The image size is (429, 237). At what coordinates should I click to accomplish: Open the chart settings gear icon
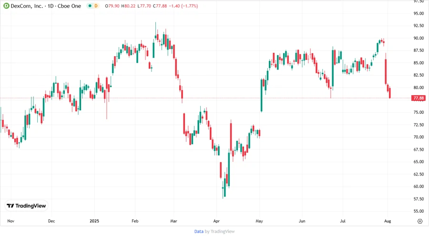[x=420, y=221]
